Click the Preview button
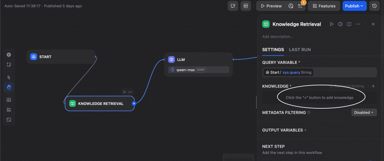The height and width of the screenshot is (161, 384). [x=271, y=6]
